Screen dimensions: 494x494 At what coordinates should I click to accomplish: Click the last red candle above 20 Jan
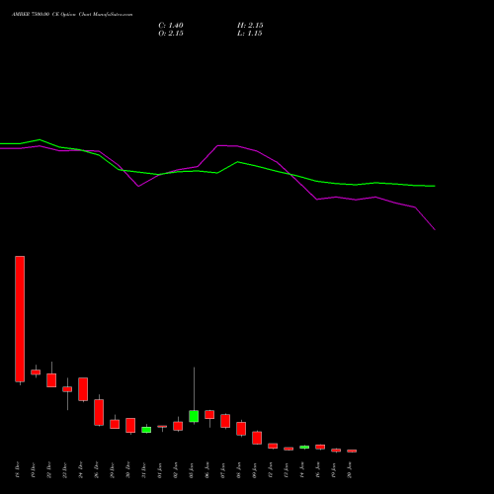(x=352, y=451)
